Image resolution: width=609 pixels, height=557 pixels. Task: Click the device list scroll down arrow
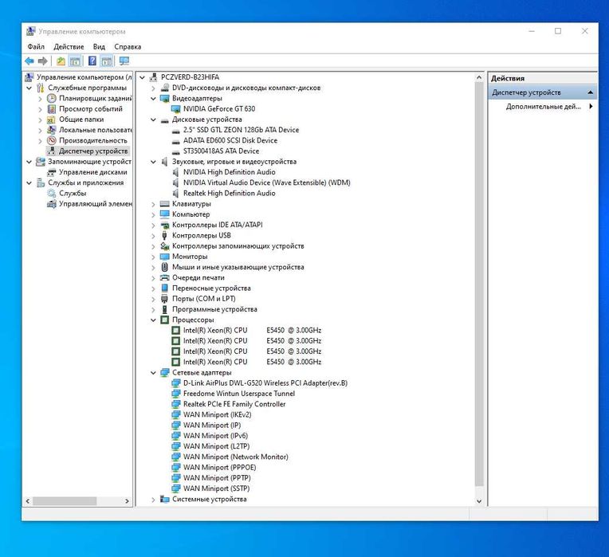click(x=479, y=501)
